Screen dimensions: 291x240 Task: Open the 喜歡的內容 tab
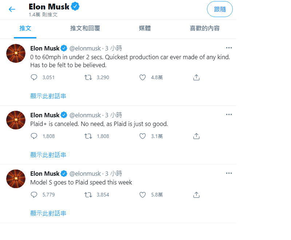click(x=204, y=28)
